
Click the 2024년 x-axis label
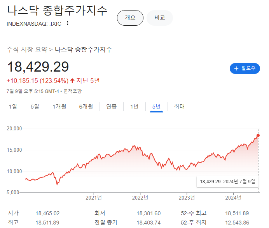(233, 198)
